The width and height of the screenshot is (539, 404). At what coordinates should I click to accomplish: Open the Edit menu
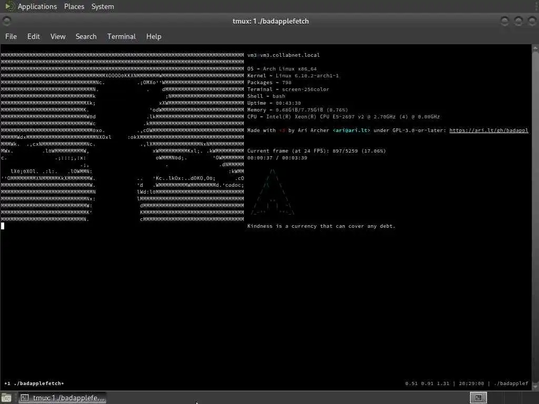point(33,36)
